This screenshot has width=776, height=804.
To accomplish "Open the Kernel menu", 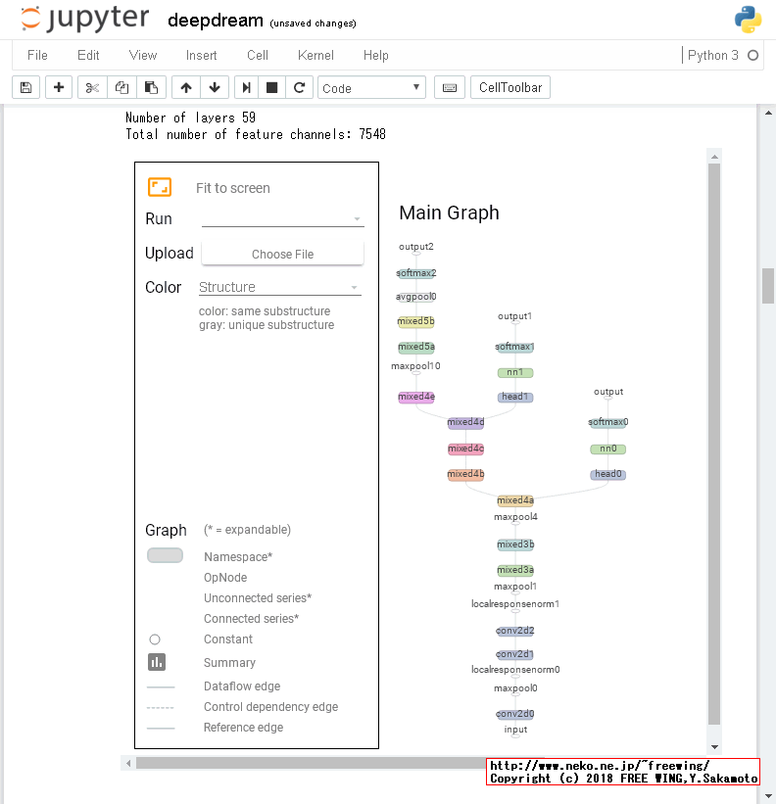I will point(315,55).
